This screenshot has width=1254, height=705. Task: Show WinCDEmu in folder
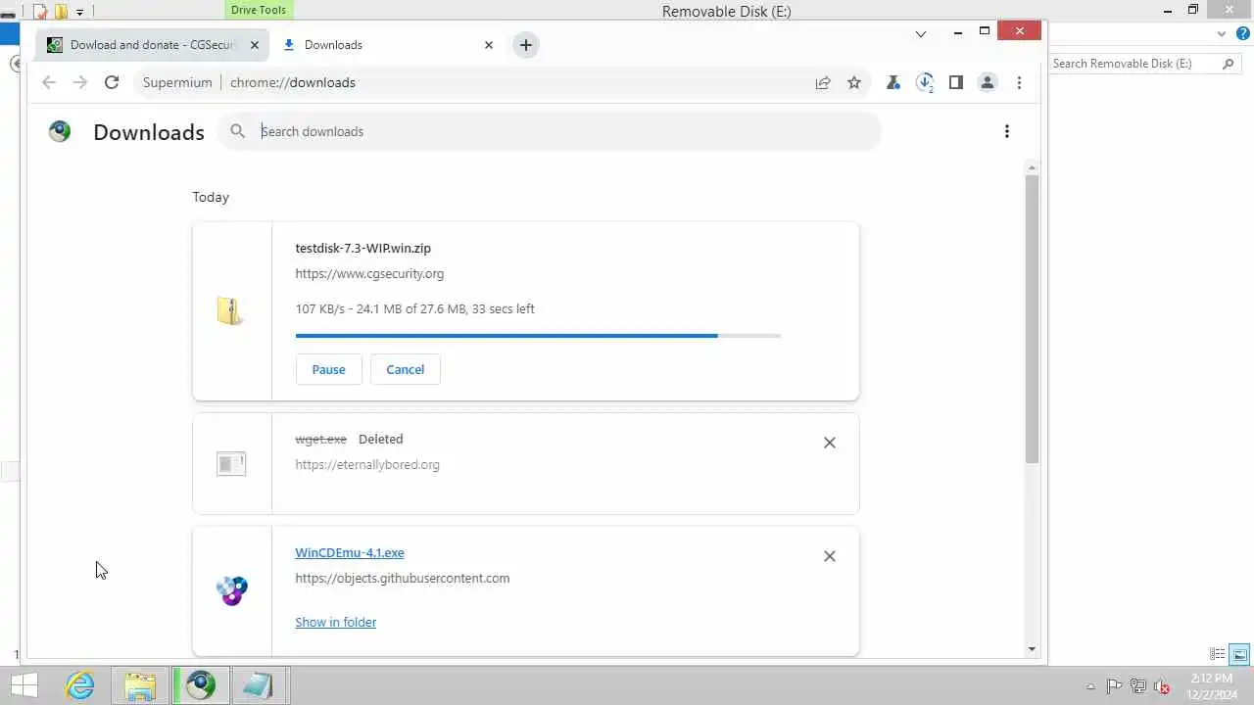point(335,622)
